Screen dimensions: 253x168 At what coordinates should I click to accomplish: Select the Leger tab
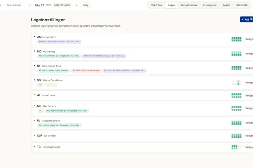(x=171, y=5)
